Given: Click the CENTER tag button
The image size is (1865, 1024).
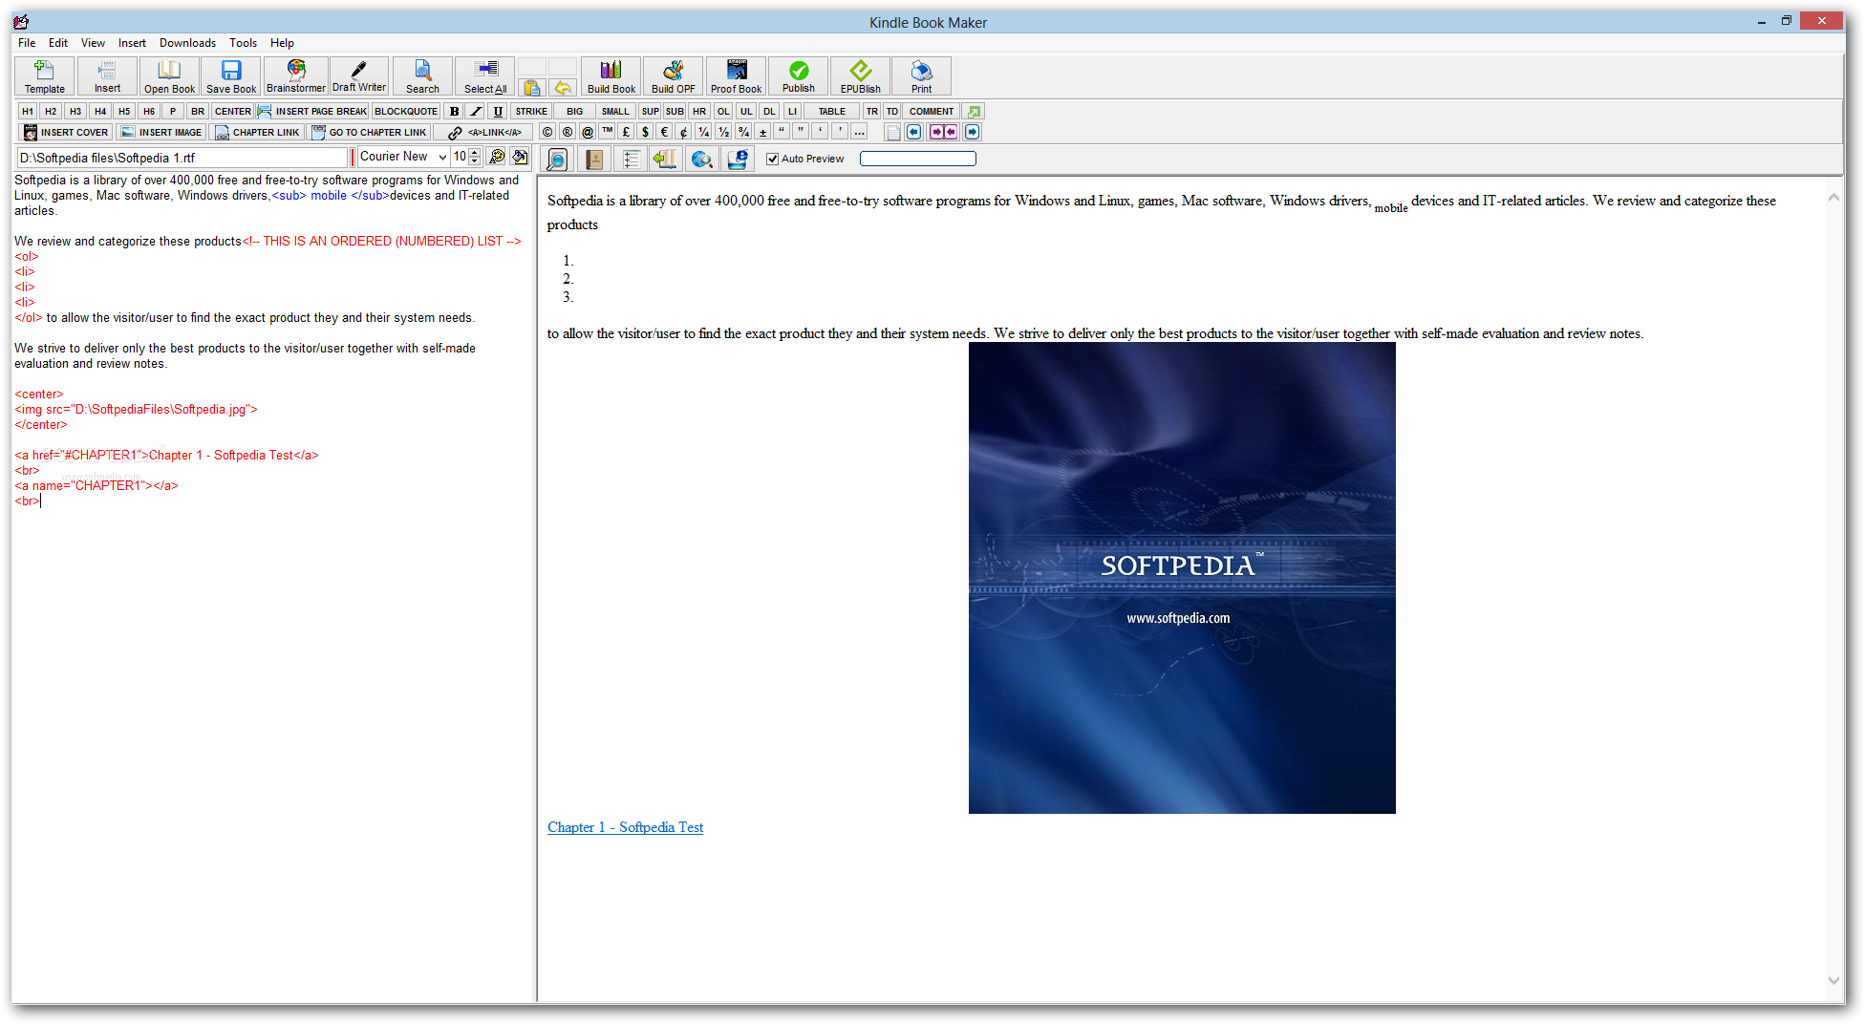Looking at the screenshot, I should [x=232, y=111].
